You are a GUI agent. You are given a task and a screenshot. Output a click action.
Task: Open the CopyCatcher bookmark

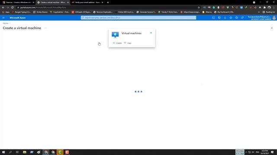point(60,12)
